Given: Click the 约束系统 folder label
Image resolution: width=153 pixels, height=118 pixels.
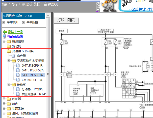Looking at the screenshot, I should [x=18, y=109].
